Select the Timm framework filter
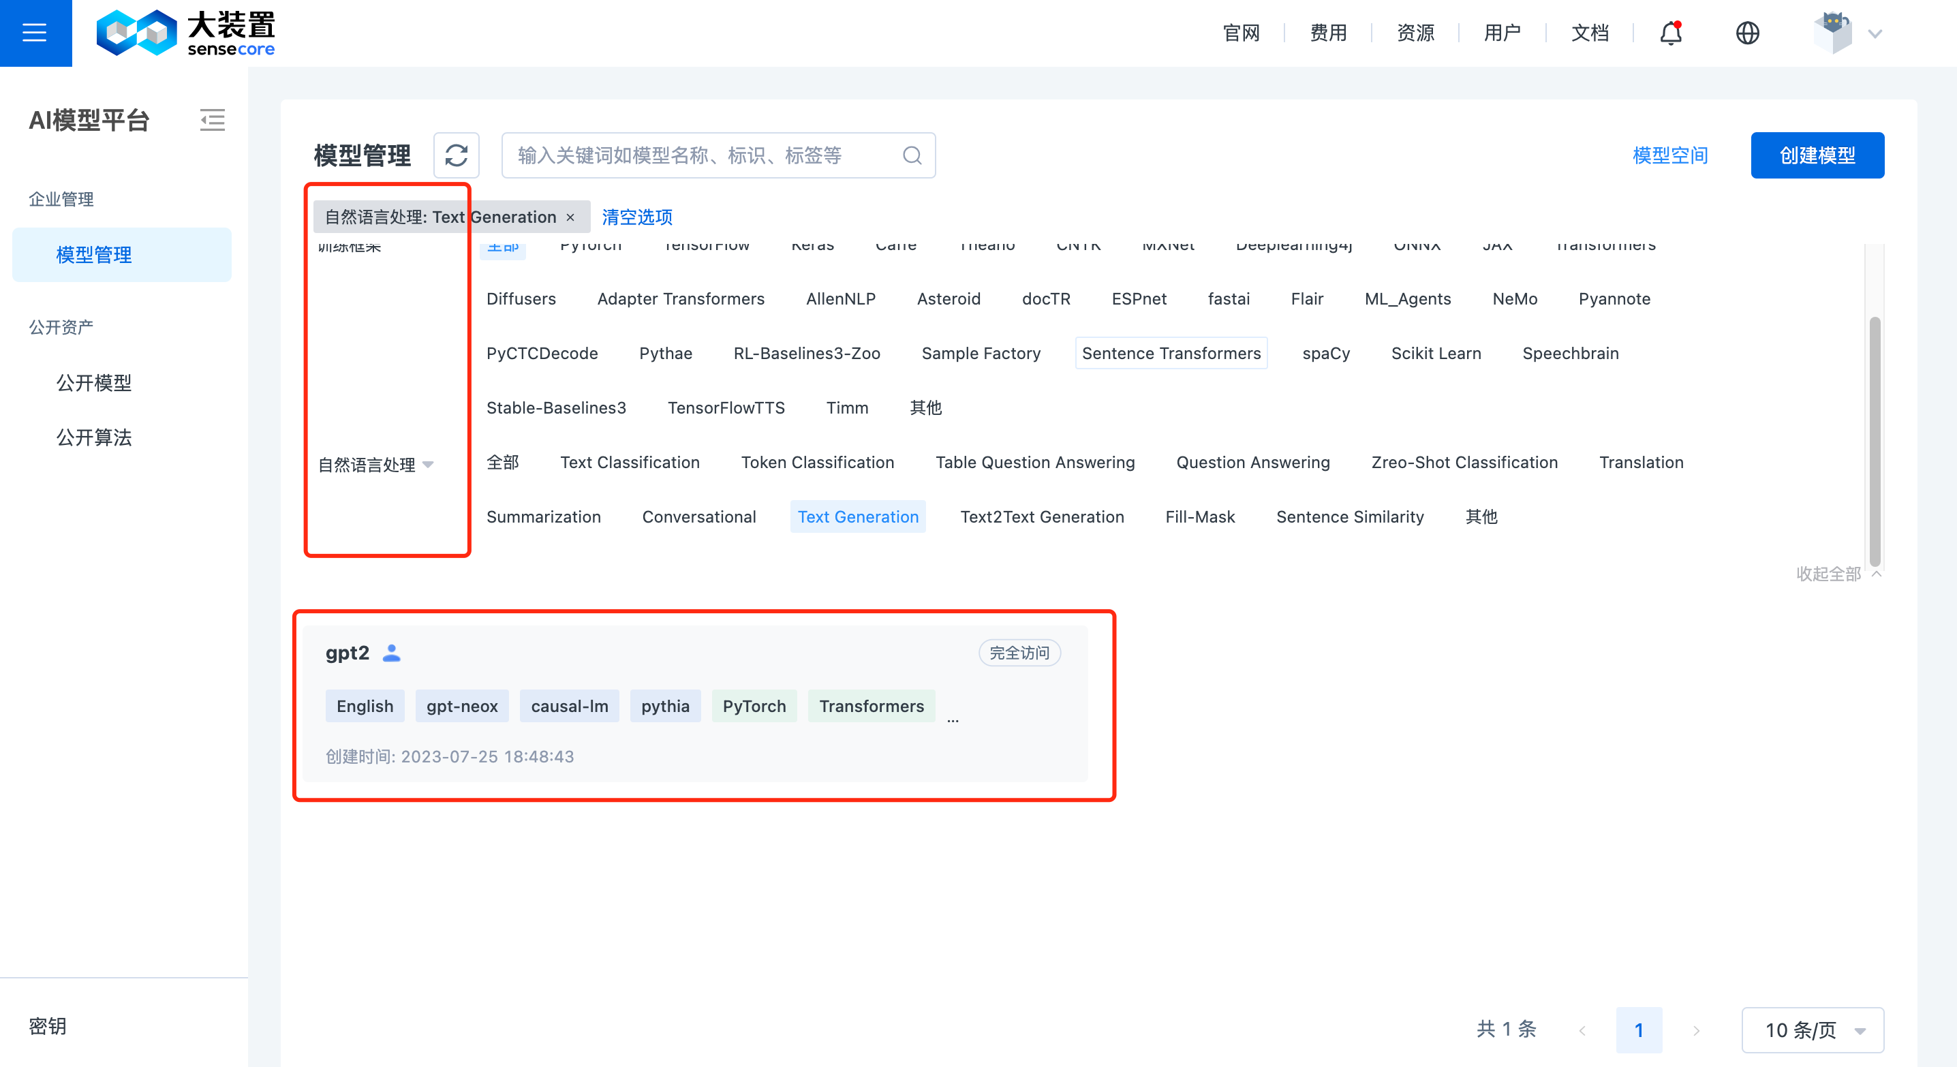Screen dimensions: 1957x1067 (x=847, y=409)
